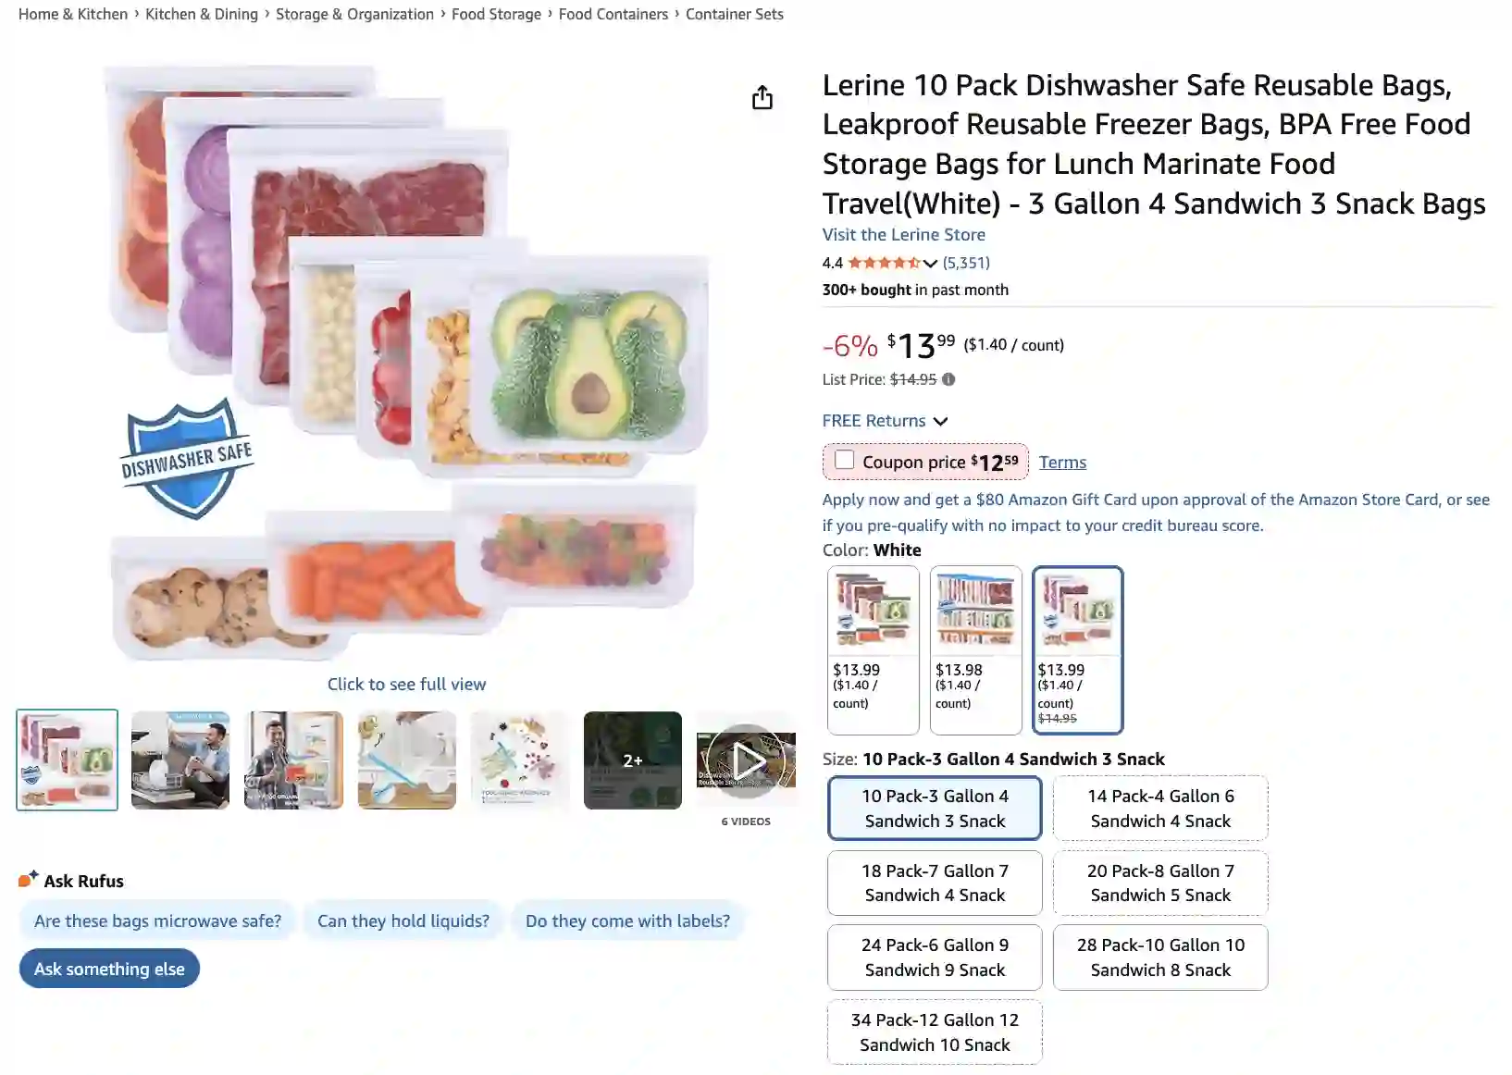View the dishwasher rack man thumbnail

click(x=180, y=760)
